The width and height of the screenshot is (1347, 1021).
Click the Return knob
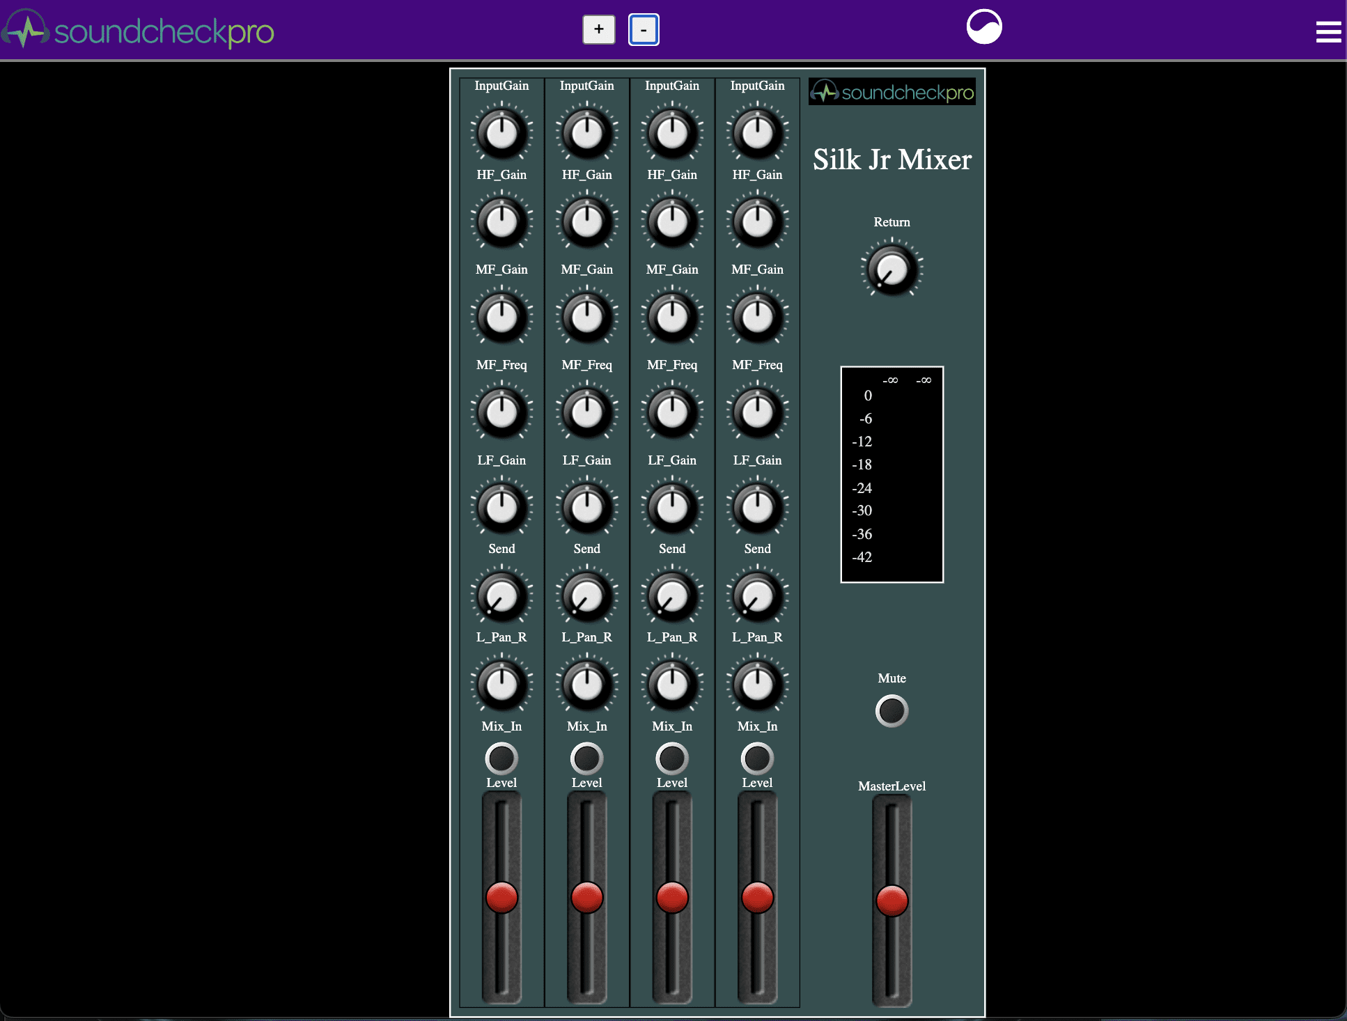tap(891, 269)
